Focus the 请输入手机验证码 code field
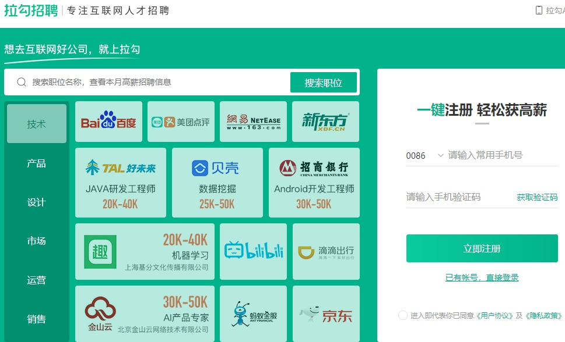The image size is (565, 342). tap(459, 197)
